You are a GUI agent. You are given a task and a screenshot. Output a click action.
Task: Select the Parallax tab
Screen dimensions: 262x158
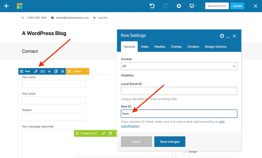(x=160, y=47)
